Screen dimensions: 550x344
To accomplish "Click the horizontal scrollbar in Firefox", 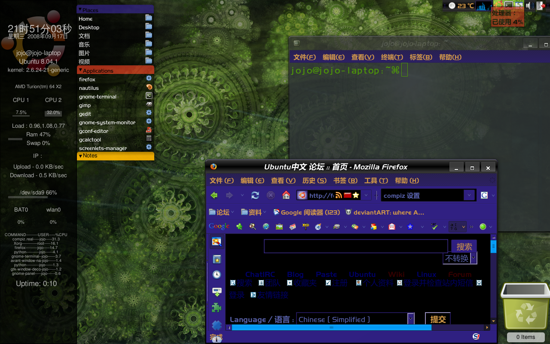I will pyautogui.click(x=331, y=327).
